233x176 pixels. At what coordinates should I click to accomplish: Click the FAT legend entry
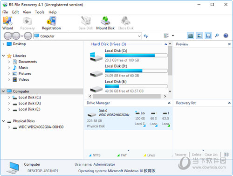tap(122, 155)
